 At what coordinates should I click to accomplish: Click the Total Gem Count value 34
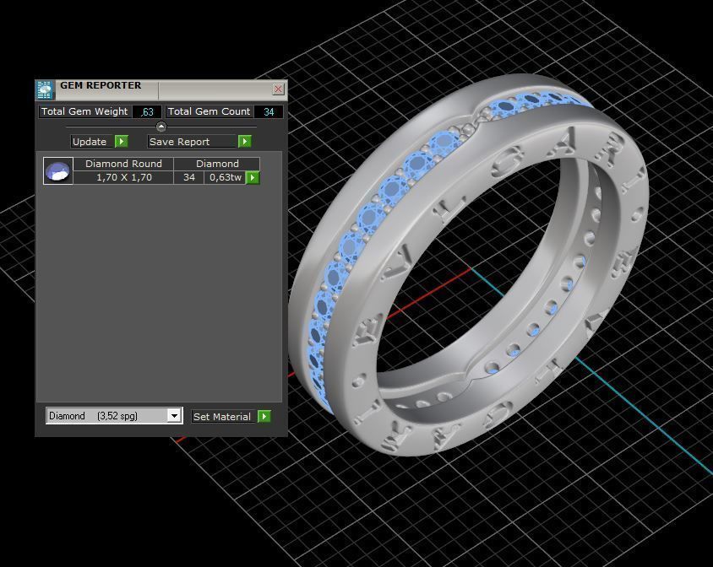coord(269,111)
